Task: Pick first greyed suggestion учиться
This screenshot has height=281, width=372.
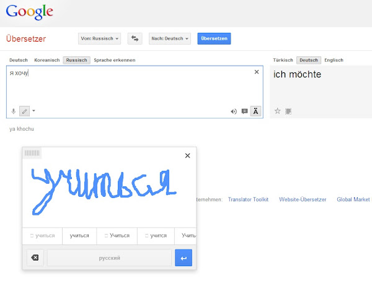Action: 42,236
